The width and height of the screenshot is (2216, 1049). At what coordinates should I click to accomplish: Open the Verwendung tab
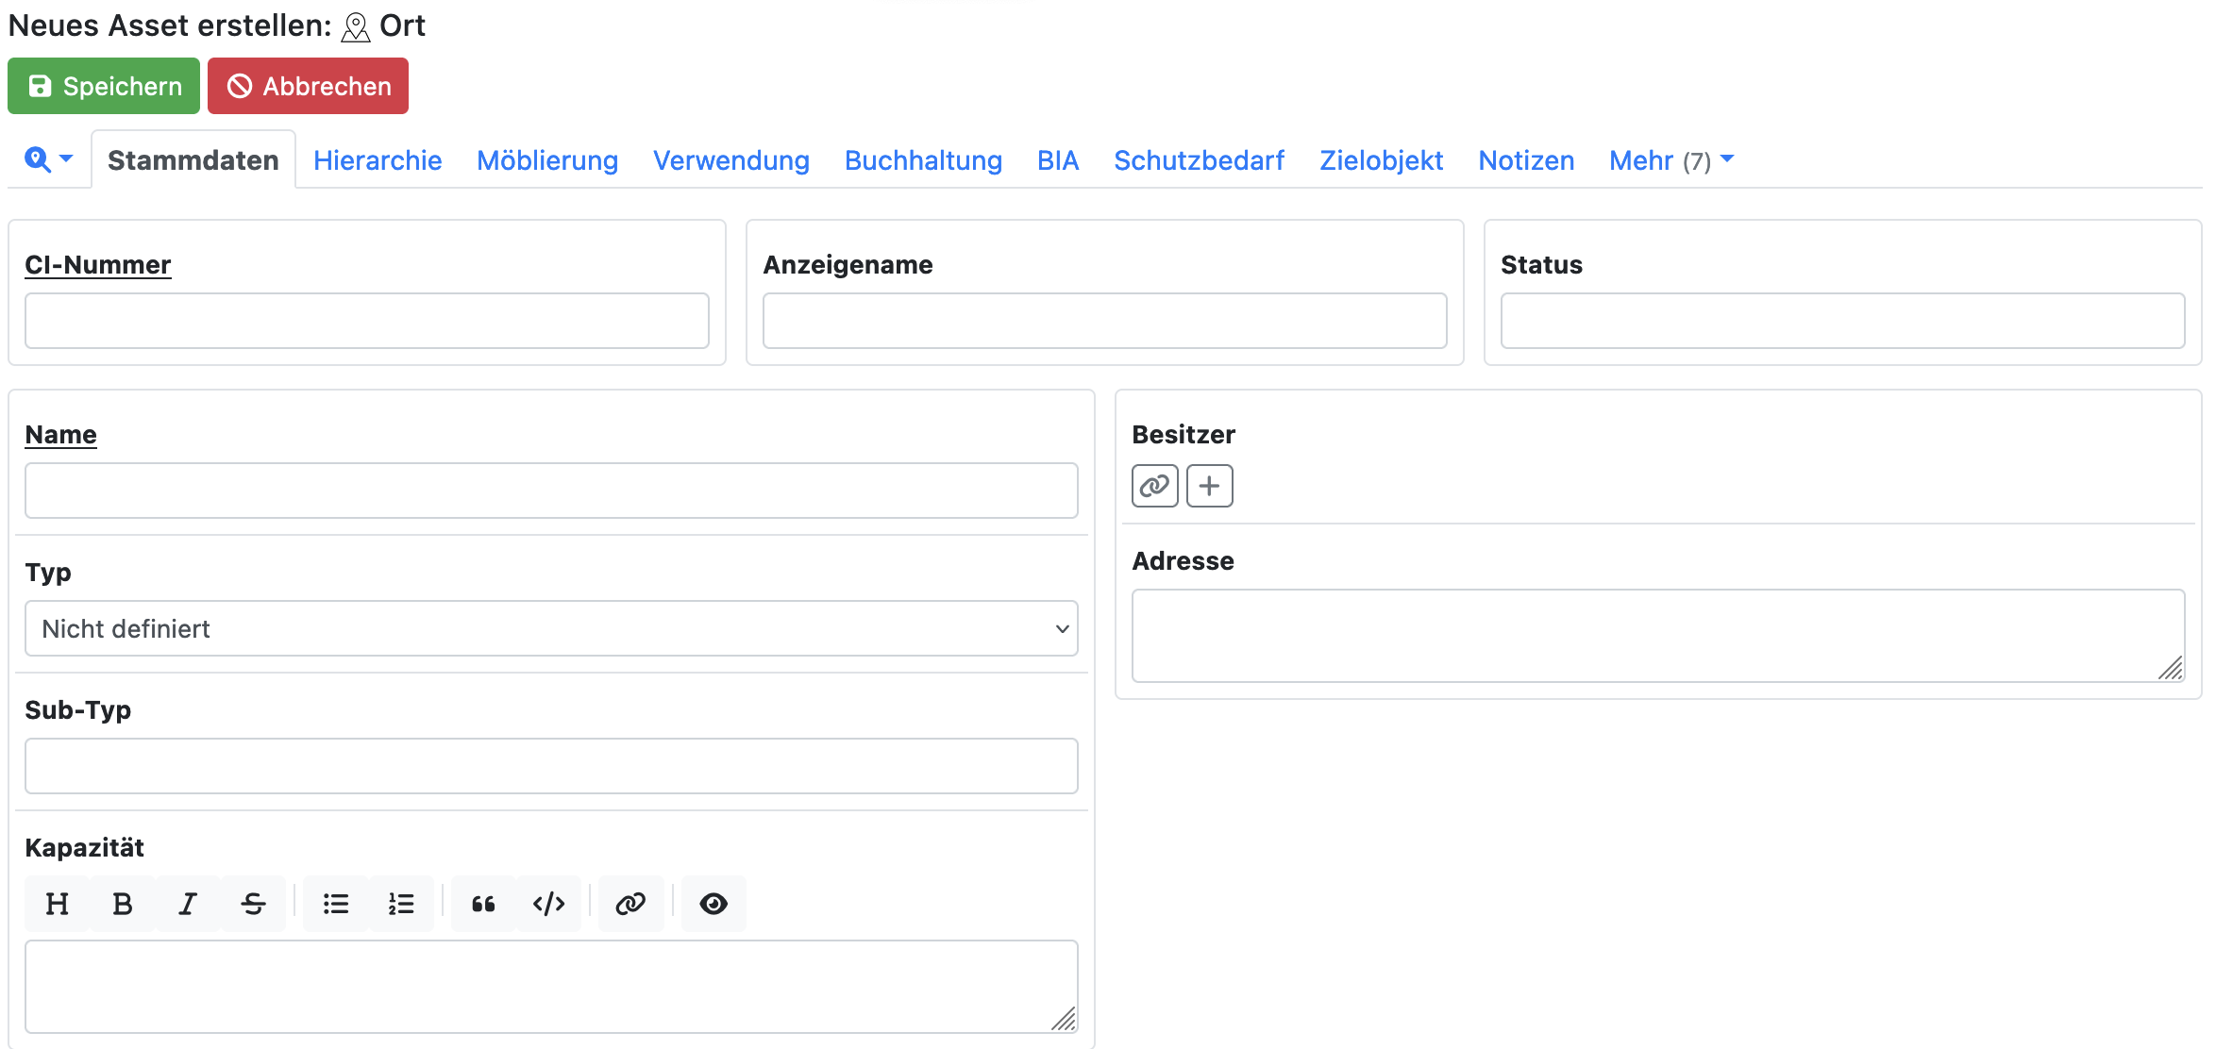[x=731, y=160]
